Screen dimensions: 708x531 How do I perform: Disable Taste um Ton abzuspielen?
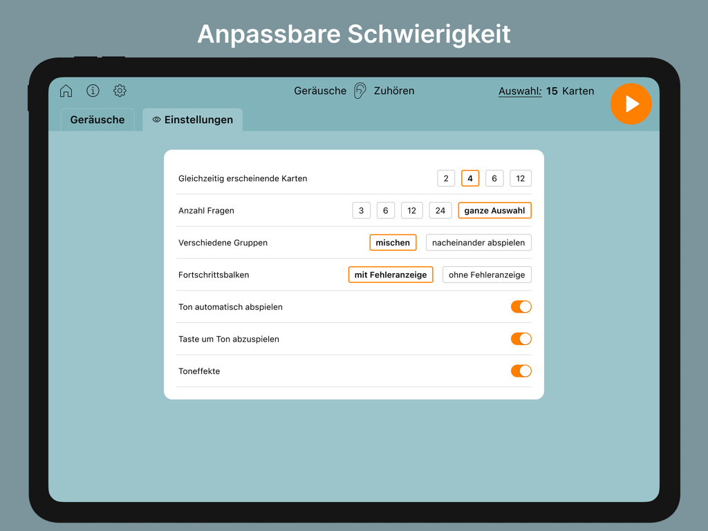click(x=521, y=339)
